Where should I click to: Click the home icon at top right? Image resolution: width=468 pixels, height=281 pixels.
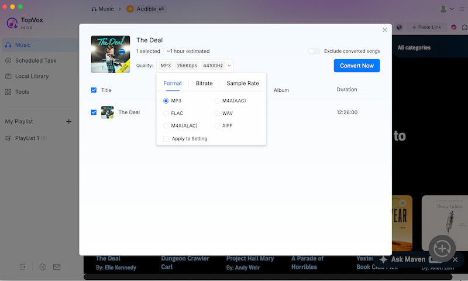coord(464,27)
